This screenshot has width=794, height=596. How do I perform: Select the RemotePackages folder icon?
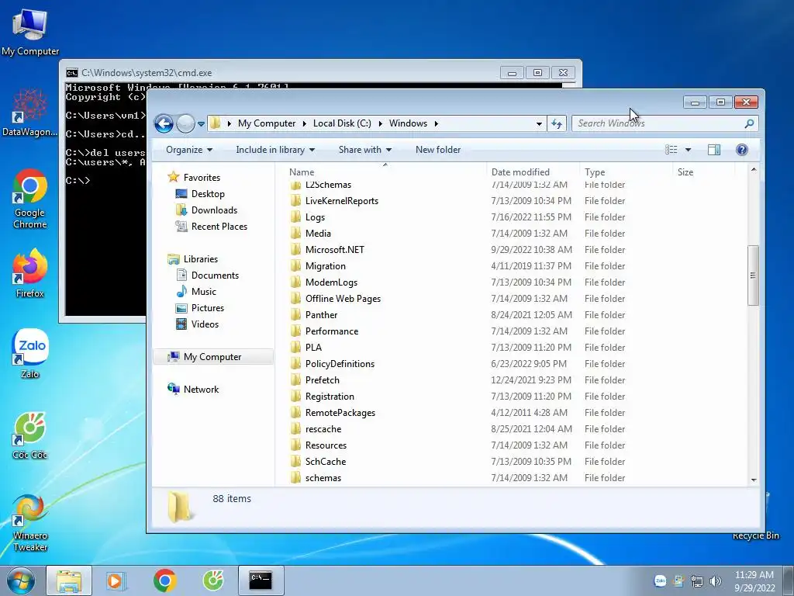(295, 413)
